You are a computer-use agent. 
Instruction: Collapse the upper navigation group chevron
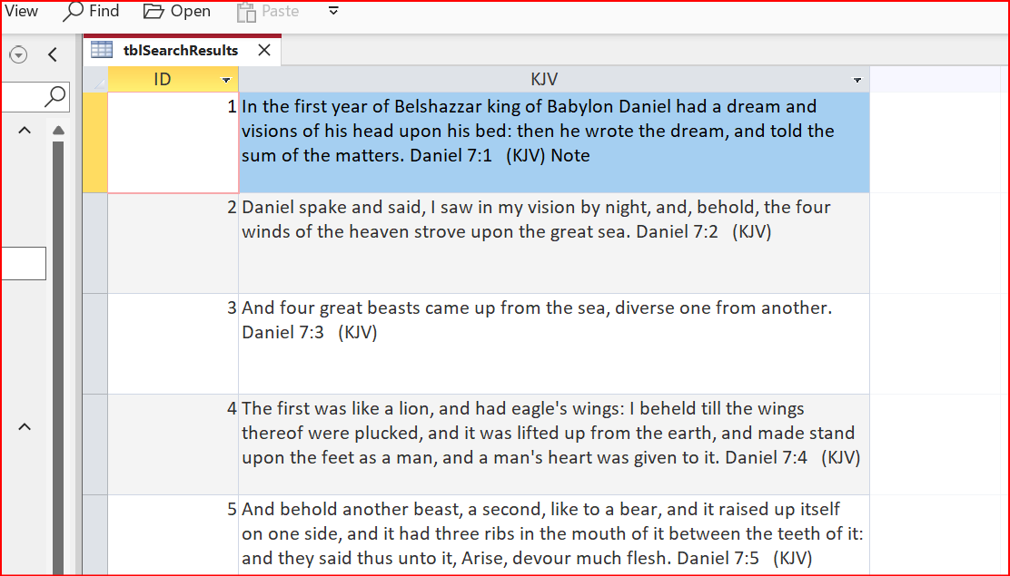(x=25, y=130)
